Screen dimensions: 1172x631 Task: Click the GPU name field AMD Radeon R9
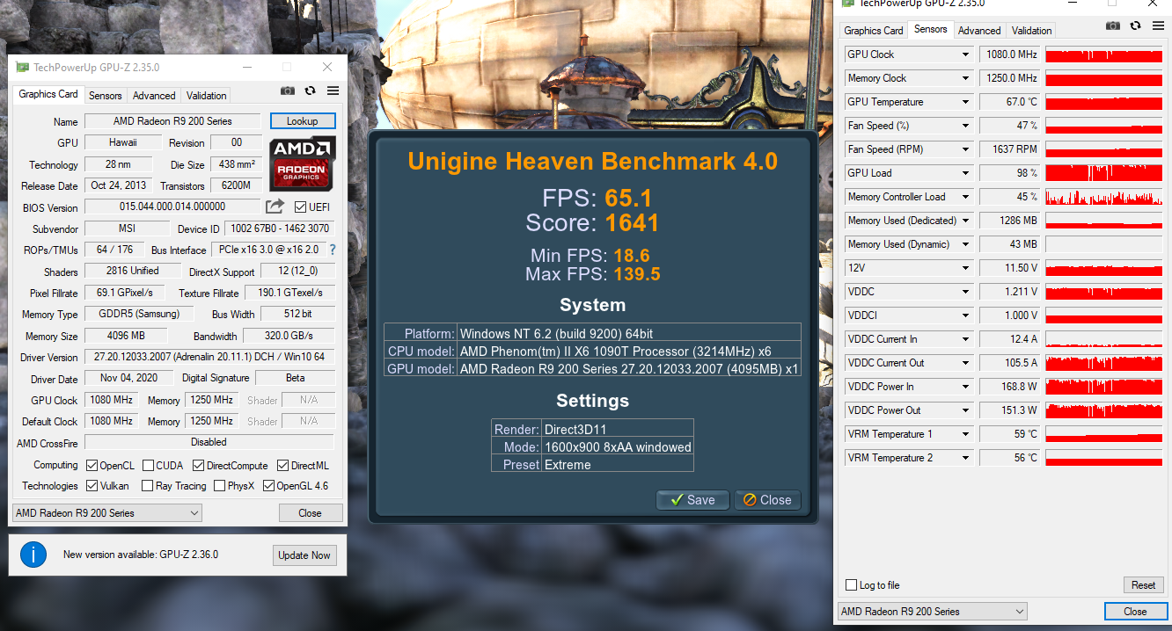point(172,121)
